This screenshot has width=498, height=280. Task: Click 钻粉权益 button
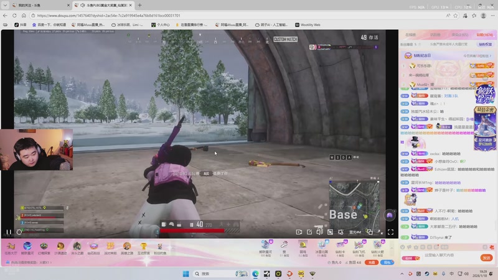click(486, 44)
